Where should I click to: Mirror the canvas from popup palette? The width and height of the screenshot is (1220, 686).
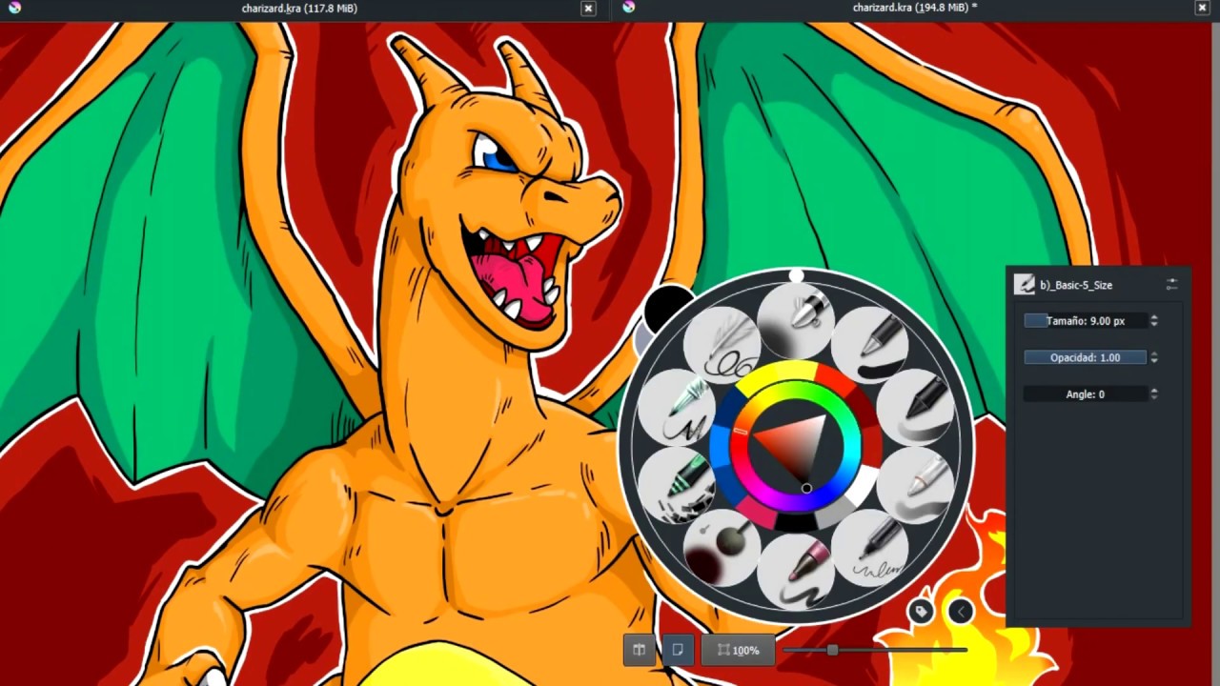640,650
